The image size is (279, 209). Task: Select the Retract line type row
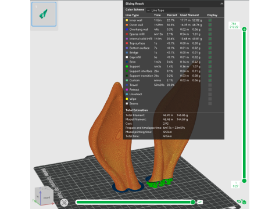click(x=174, y=89)
